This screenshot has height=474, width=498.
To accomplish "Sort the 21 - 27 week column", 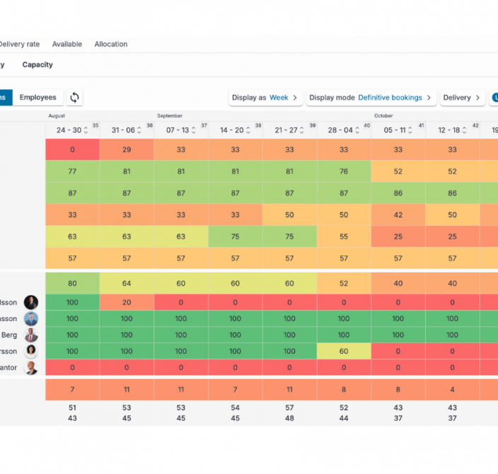I will click(x=302, y=130).
